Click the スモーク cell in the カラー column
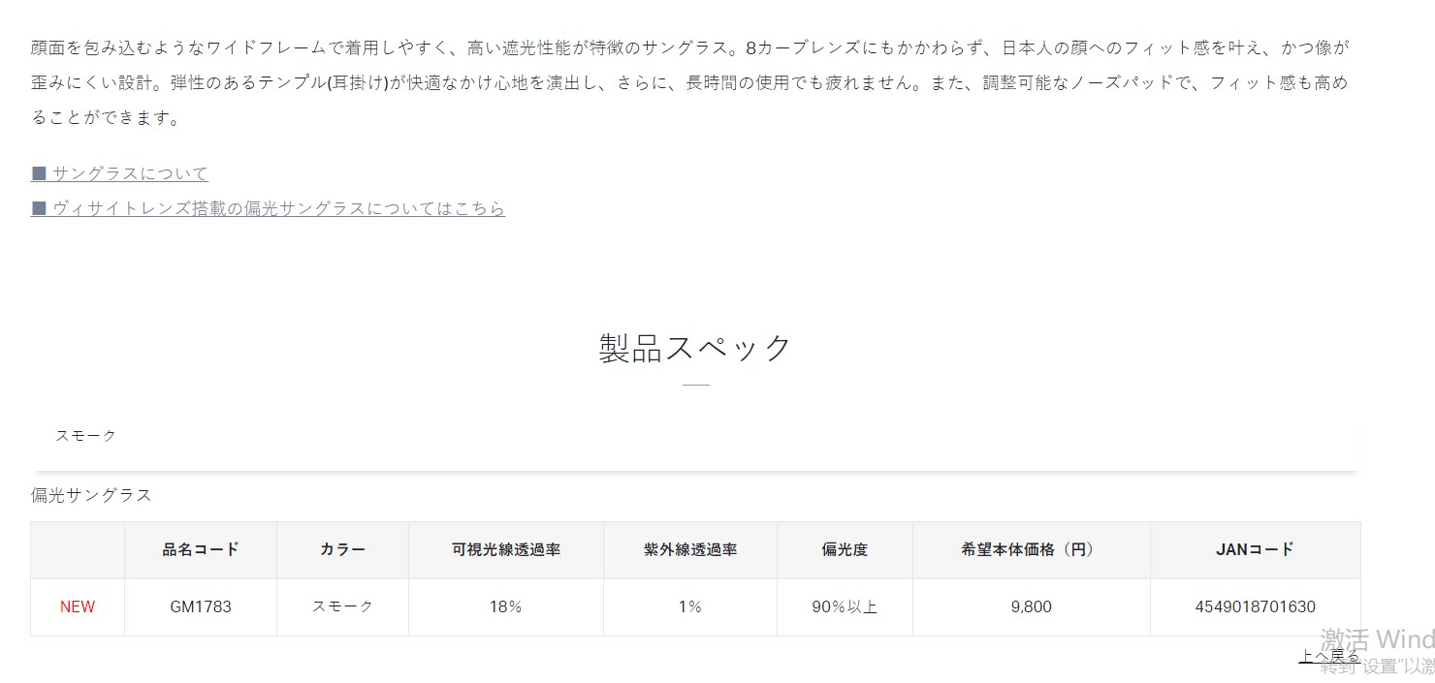The height and width of the screenshot is (683, 1435). click(x=342, y=606)
